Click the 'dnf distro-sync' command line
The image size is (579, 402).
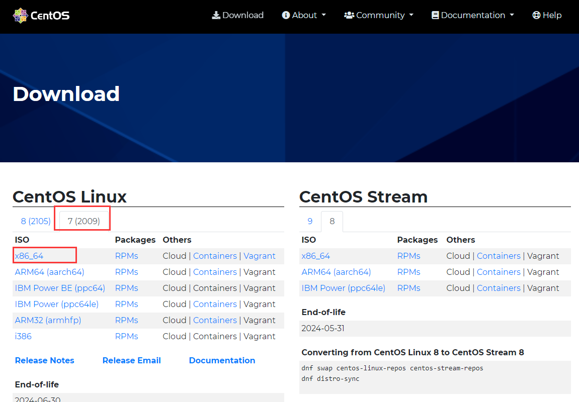point(330,379)
